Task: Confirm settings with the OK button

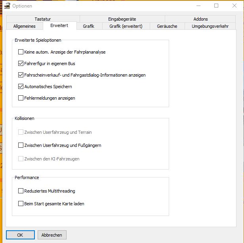Action: [x=20, y=235]
